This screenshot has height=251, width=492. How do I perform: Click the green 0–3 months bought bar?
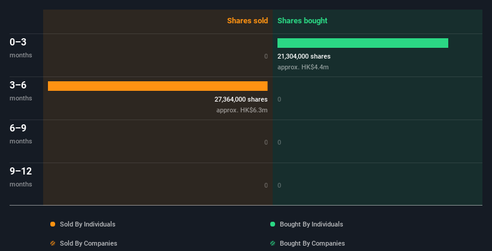pos(363,43)
